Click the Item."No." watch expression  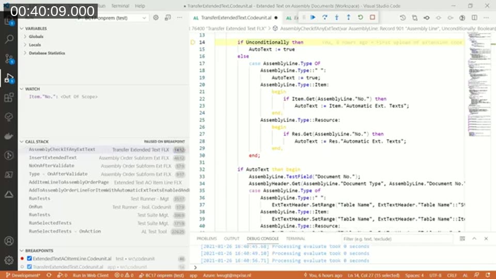63,97
